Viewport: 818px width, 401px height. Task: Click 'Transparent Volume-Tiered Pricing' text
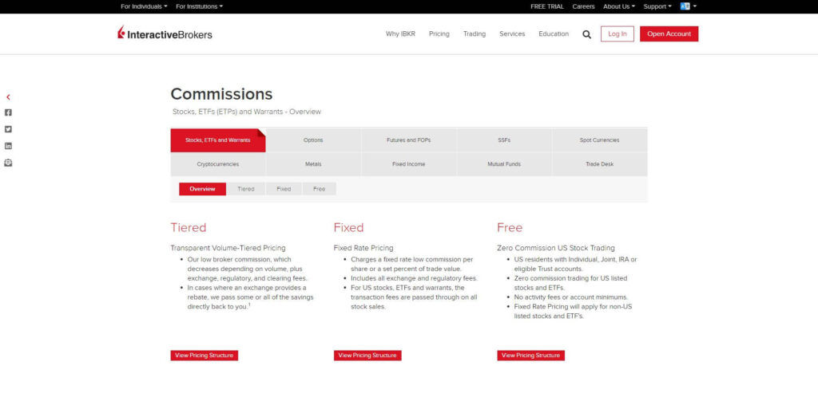(x=228, y=248)
